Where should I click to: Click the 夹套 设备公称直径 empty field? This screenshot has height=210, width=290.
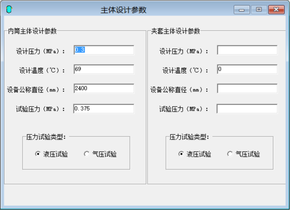click(x=247, y=89)
